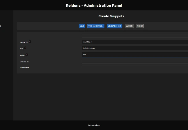Click the Create Snippets heading
The image size is (188, 130).
pyautogui.click(x=111, y=16)
